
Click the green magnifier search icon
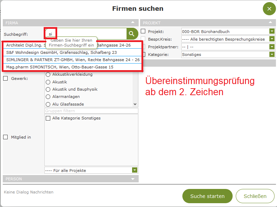[x=132, y=34]
